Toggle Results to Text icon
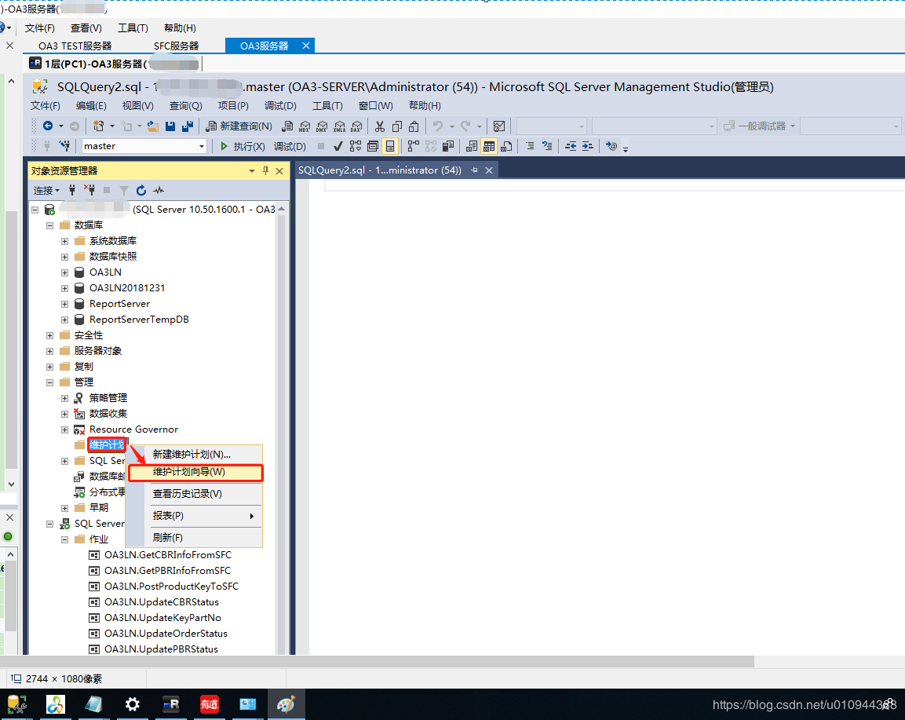This screenshot has width=905, height=720. pyautogui.click(x=472, y=146)
